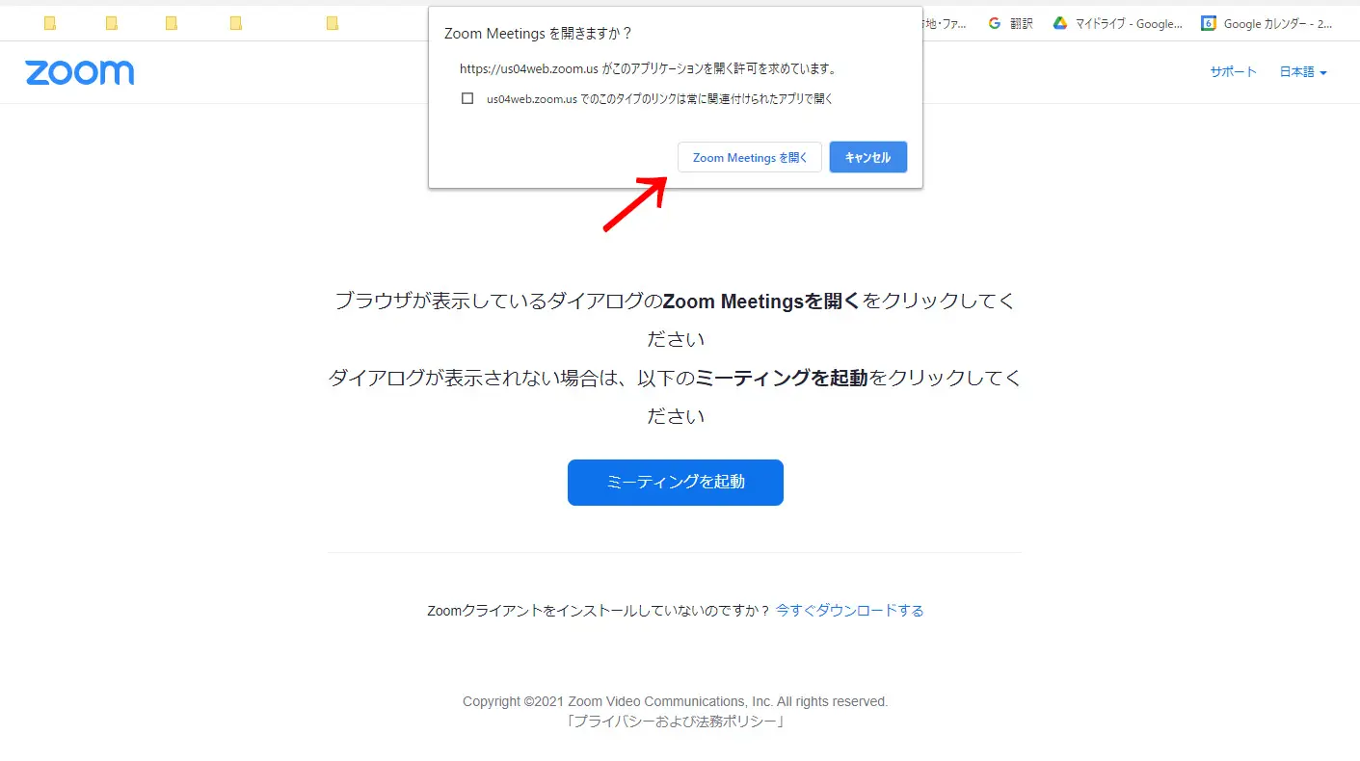Viewport: 1360px width, 761px height.
Task: Open the Google 翻訳 bookmark icon
Action: pyautogui.click(x=995, y=23)
